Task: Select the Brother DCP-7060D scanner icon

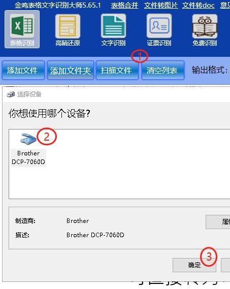Action: point(28,139)
